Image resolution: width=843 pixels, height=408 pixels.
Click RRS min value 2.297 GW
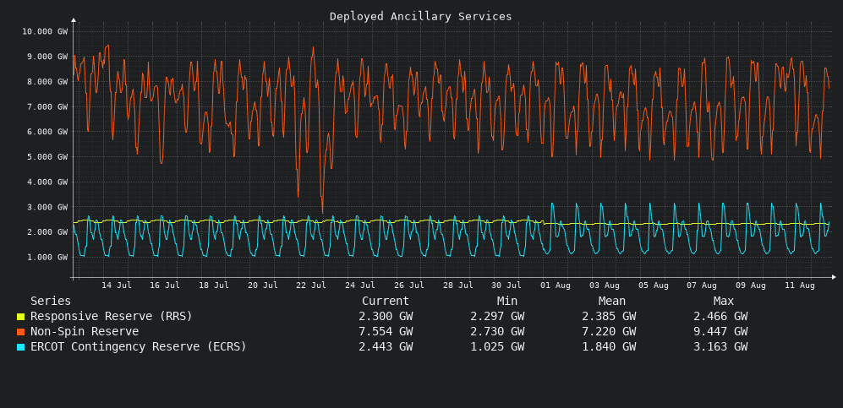coord(497,317)
